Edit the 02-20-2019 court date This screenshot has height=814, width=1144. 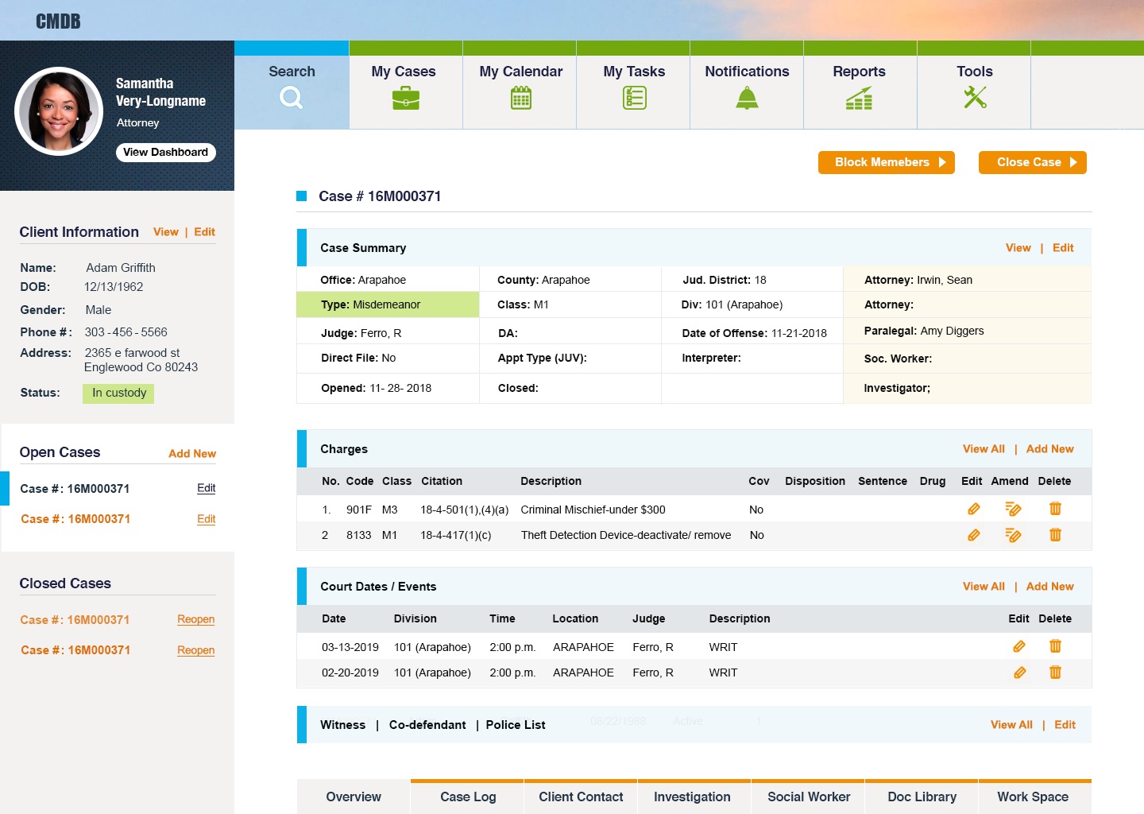click(1019, 673)
